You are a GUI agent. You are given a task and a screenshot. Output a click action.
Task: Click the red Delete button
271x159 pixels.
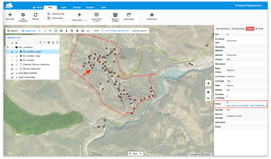[x=250, y=29]
